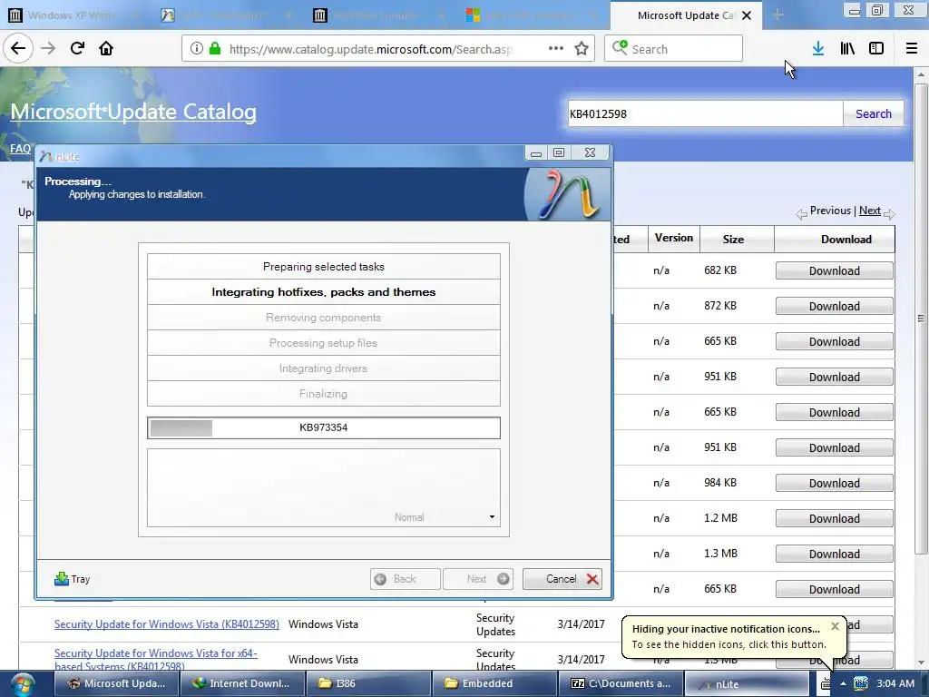Screen dimensions: 929x697
Task: Sort results by Version column
Action: (674, 238)
